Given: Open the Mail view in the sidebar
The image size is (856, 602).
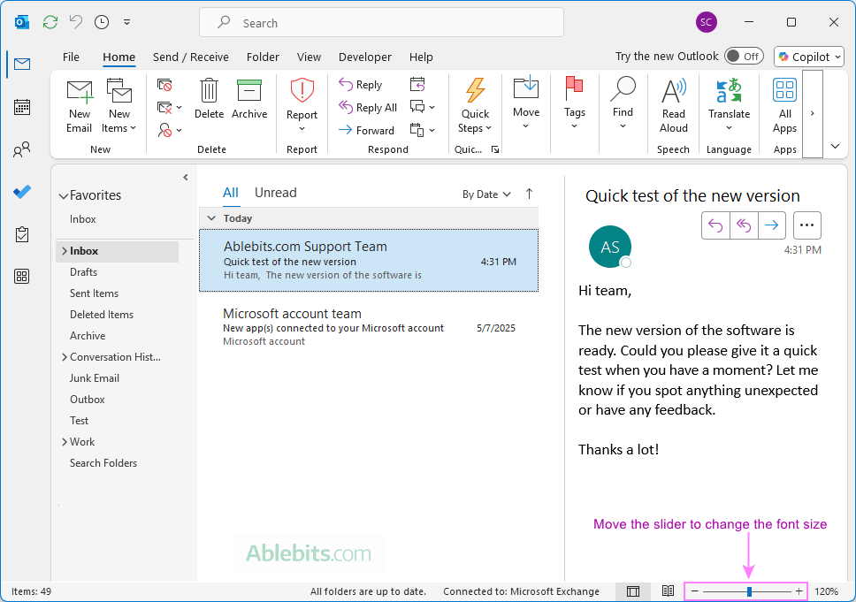Looking at the screenshot, I should click(22, 65).
